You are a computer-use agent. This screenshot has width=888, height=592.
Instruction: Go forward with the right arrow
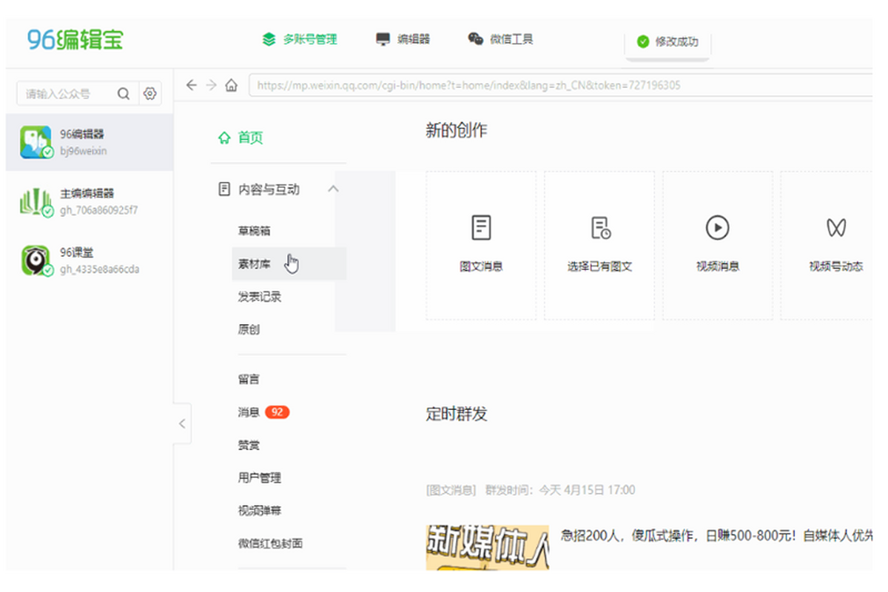pos(211,85)
